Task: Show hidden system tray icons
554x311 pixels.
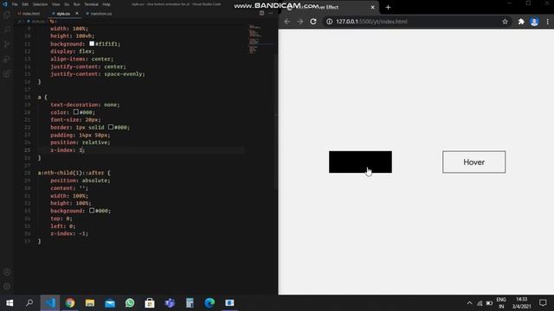Action: tap(469, 303)
